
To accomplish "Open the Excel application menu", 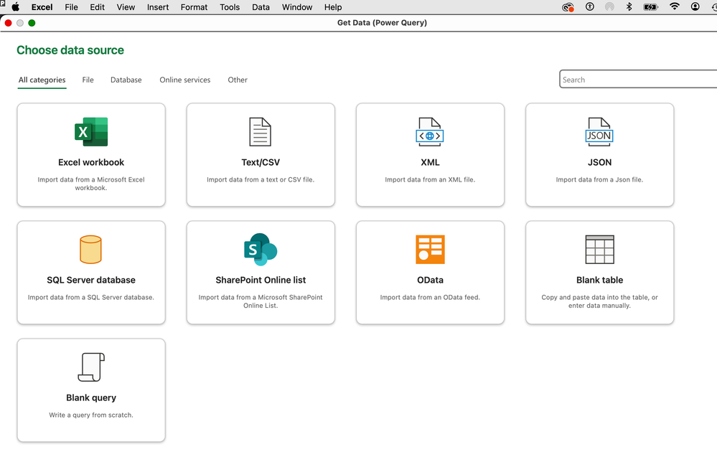I will (42, 7).
